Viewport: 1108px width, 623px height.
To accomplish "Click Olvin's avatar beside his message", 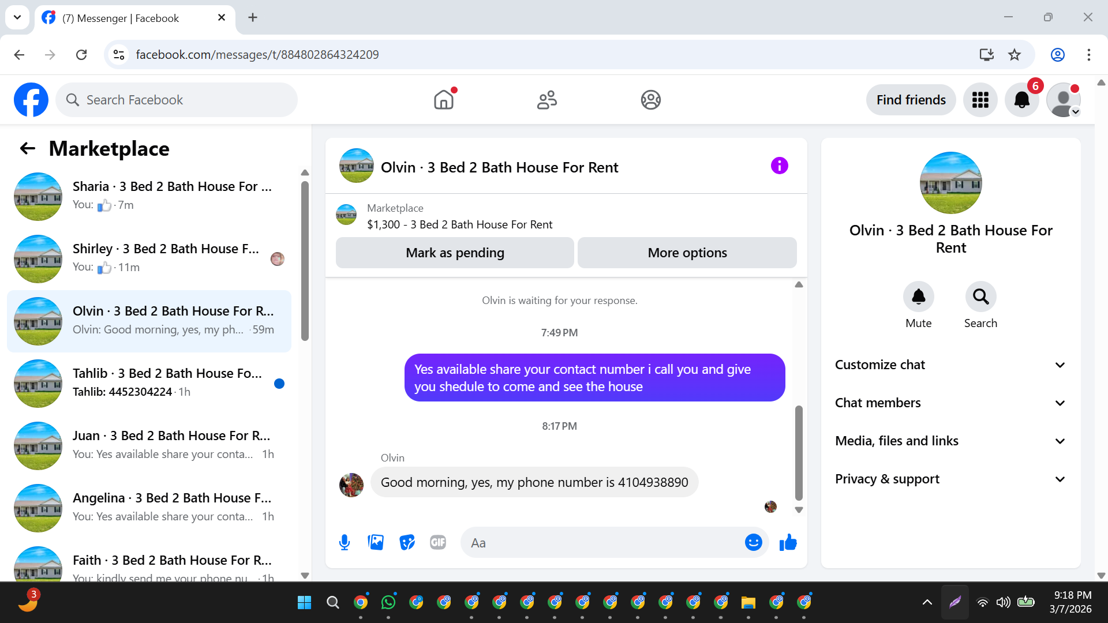I will click(x=351, y=485).
